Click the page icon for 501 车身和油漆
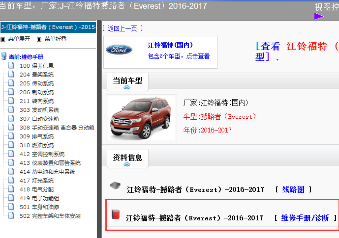This screenshot has height=238, width=339. tap(11, 207)
